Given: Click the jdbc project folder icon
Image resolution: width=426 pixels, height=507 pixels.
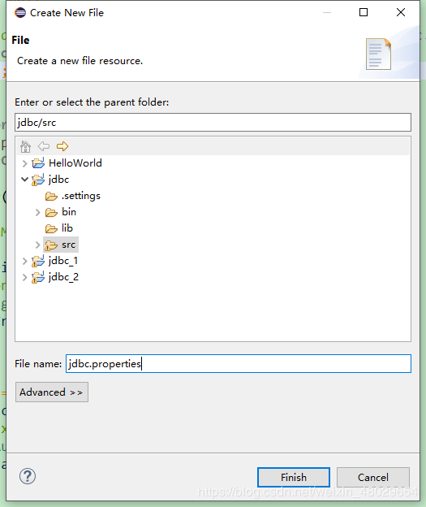Looking at the screenshot, I should click(x=38, y=180).
